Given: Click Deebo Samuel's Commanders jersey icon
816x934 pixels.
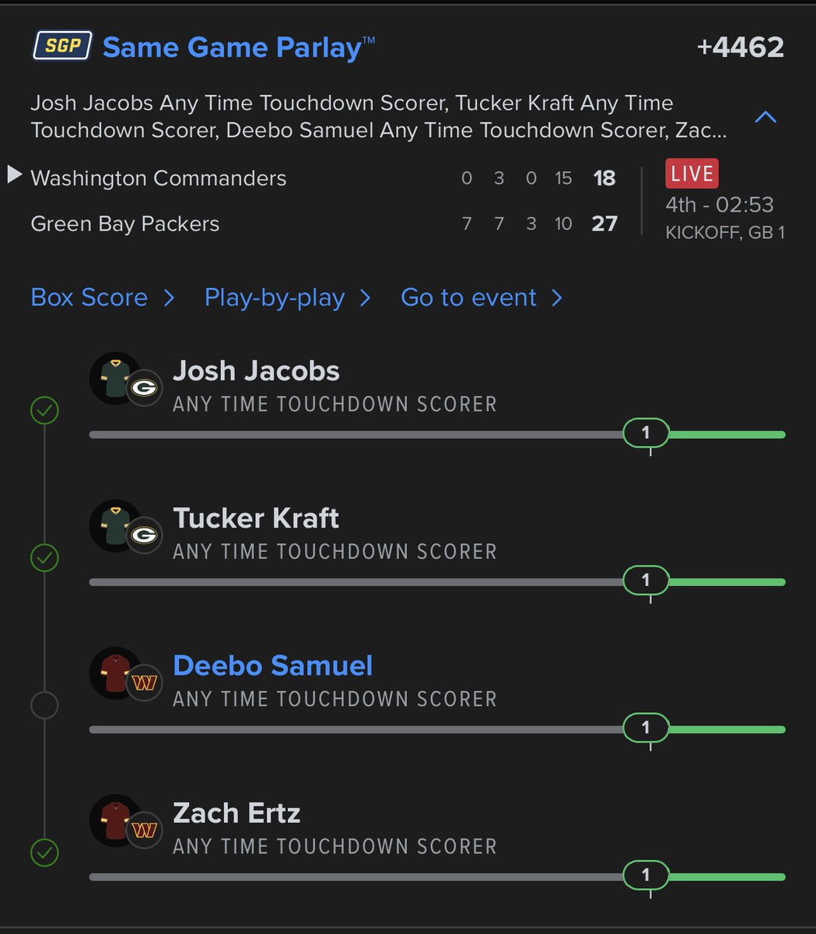Looking at the screenshot, I should pyautogui.click(x=114, y=672).
